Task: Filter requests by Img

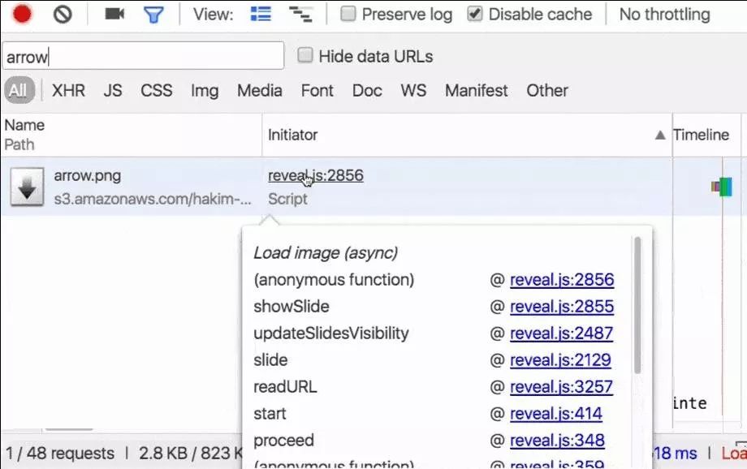Action: [x=205, y=90]
